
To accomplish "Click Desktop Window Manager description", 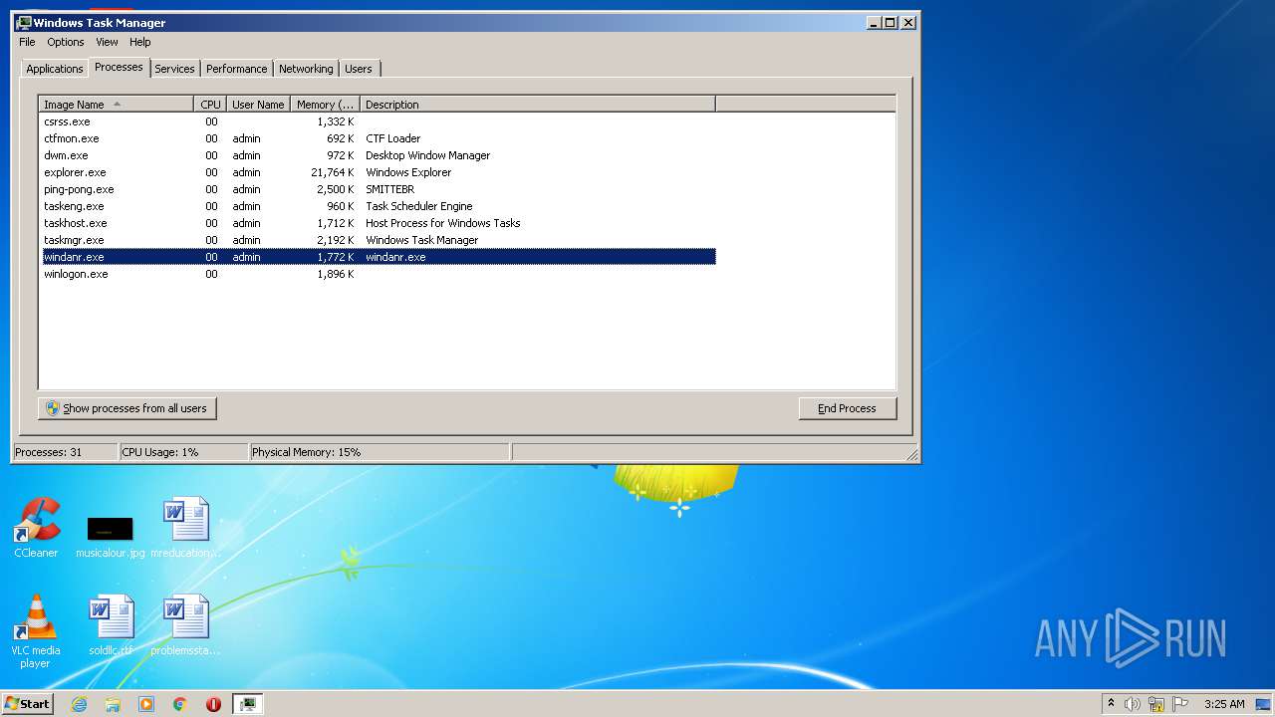I will click(x=427, y=155).
